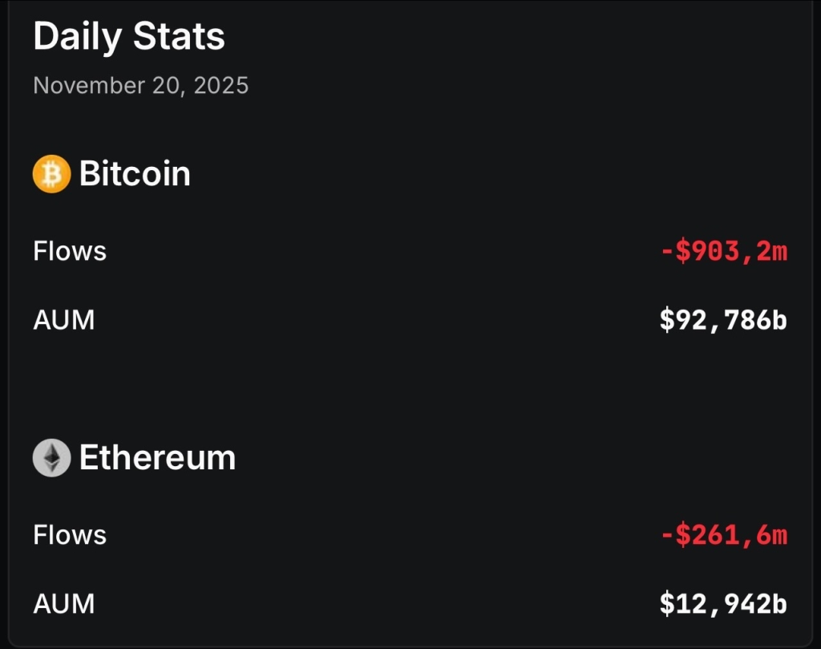The height and width of the screenshot is (649, 821).
Task: Click the AUM label under Ethereum
Action: [x=64, y=604]
